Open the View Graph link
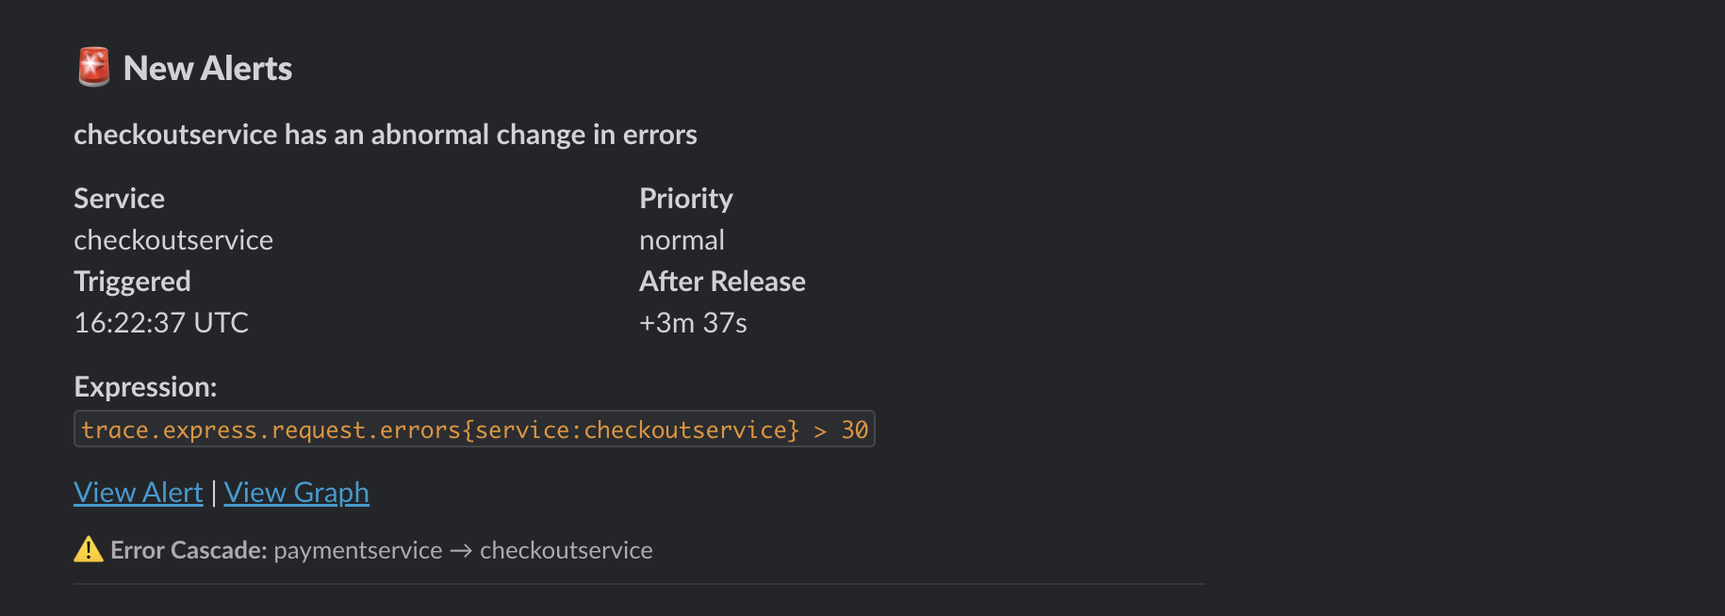 click(x=296, y=492)
